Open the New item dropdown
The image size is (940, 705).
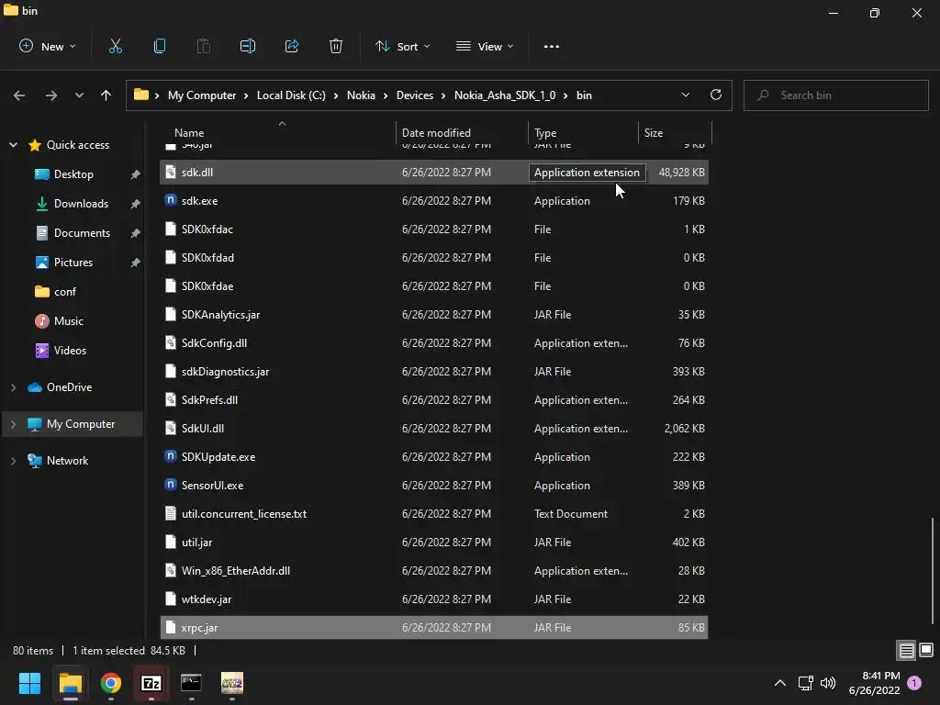48,46
